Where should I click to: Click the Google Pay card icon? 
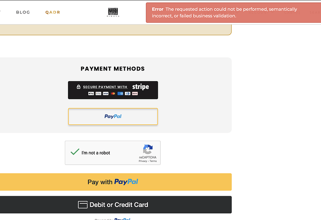(x=98, y=94)
